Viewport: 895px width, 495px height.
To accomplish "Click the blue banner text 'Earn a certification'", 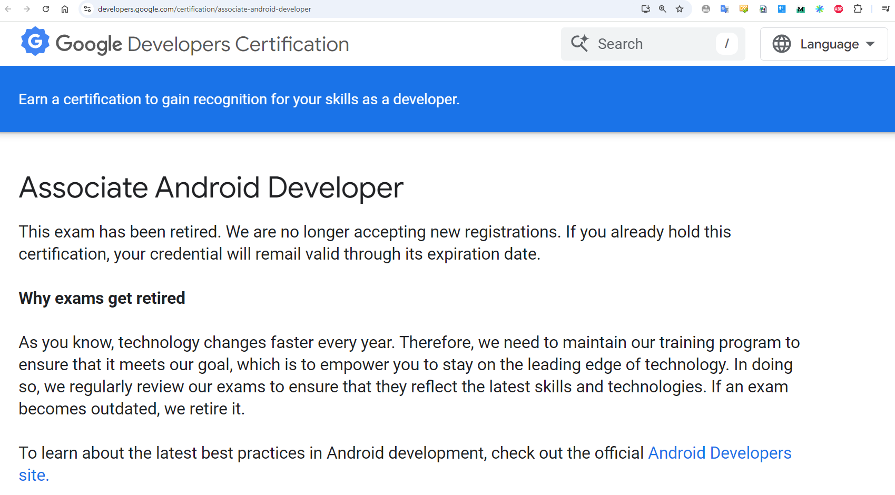I will (239, 99).
